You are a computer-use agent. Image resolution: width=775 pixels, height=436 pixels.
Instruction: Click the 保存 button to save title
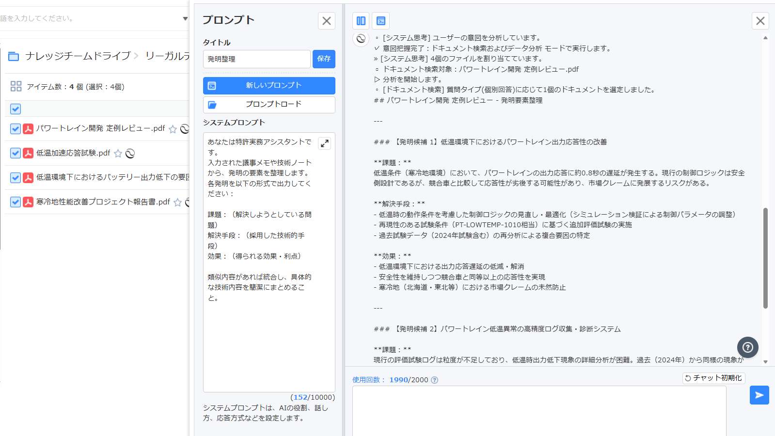pos(324,59)
